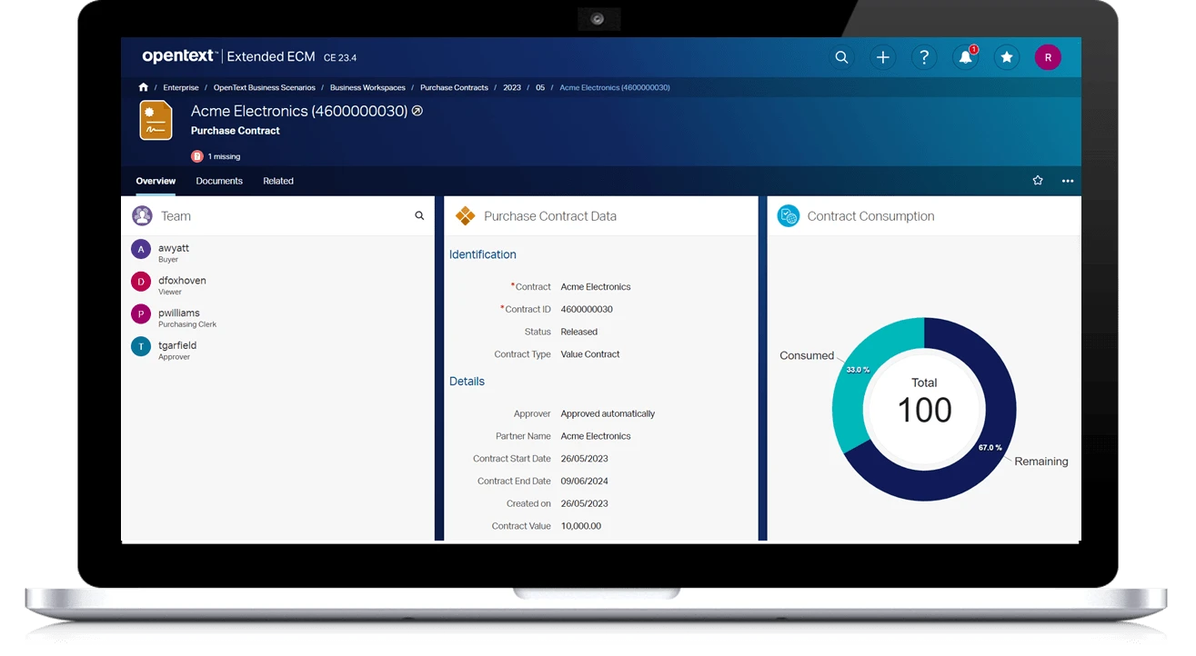Open team member tgarfield
The width and height of the screenshot is (1196, 656).
point(177,345)
